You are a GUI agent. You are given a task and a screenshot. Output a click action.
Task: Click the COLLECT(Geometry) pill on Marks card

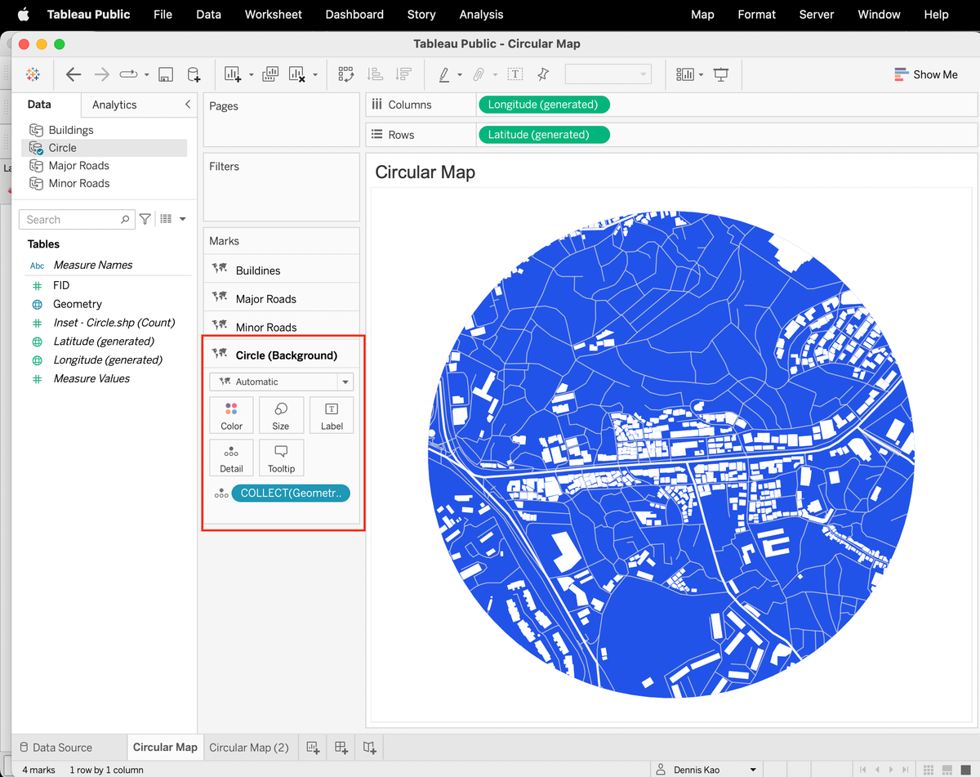291,493
